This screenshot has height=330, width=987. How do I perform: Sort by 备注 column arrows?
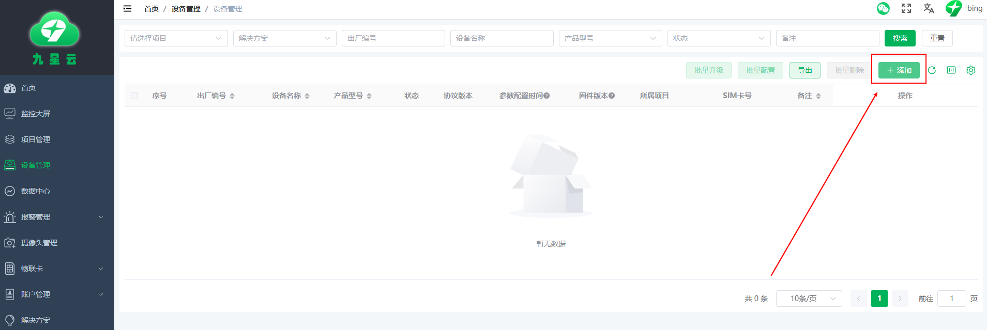[x=818, y=96]
